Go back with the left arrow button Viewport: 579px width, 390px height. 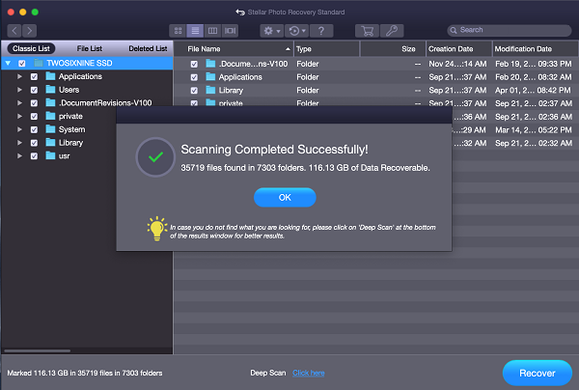[x=14, y=31]
